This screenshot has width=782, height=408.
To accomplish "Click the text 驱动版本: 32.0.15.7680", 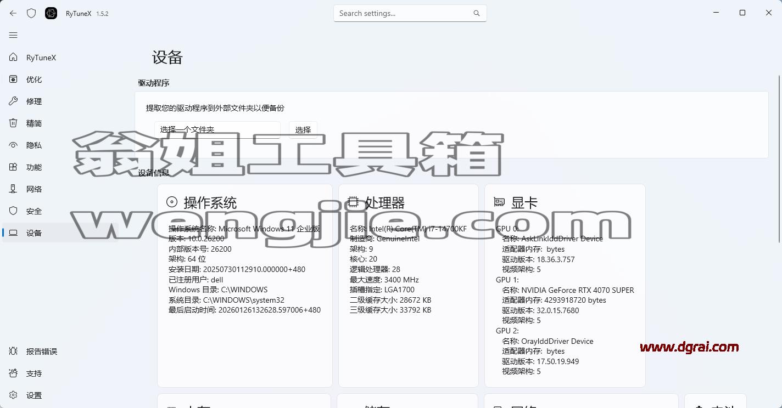I will (x=540, y=310).
